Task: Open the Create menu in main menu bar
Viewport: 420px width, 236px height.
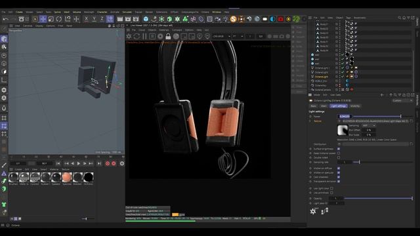Action: 19,12
